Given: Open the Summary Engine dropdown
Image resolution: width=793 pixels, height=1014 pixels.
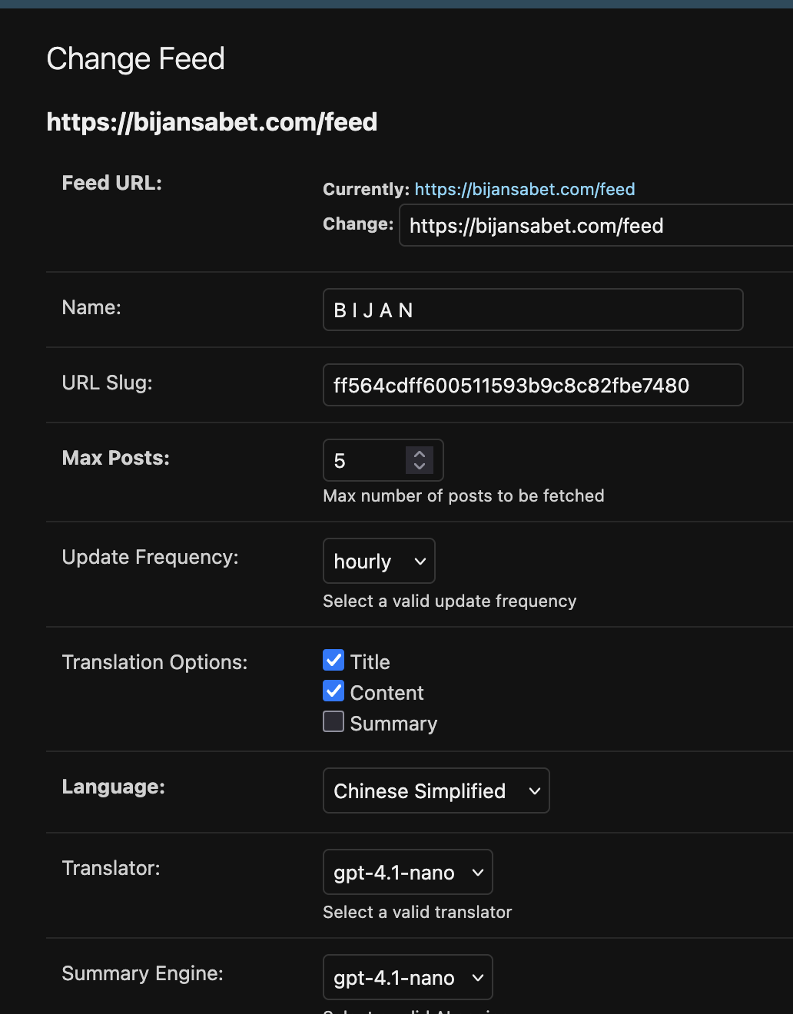Looking at the screenshot, I should [406, 977].
